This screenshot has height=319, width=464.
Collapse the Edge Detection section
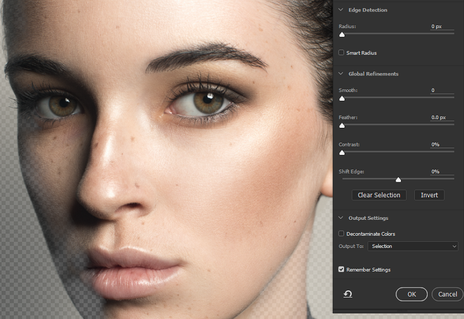tap(341, 10)
